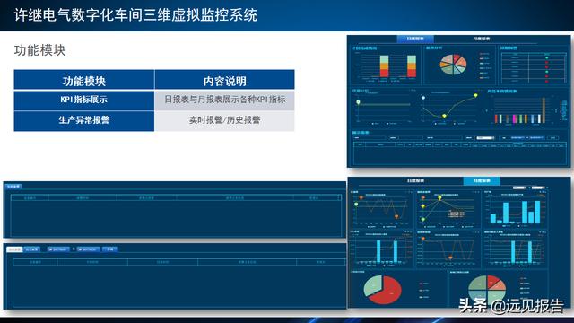Viewport: 574px width, 323px height.
Task: Select the 月度报表 tab in the stacked-bar dashboard
Action: pyautogui.click(x=481, y=39)
